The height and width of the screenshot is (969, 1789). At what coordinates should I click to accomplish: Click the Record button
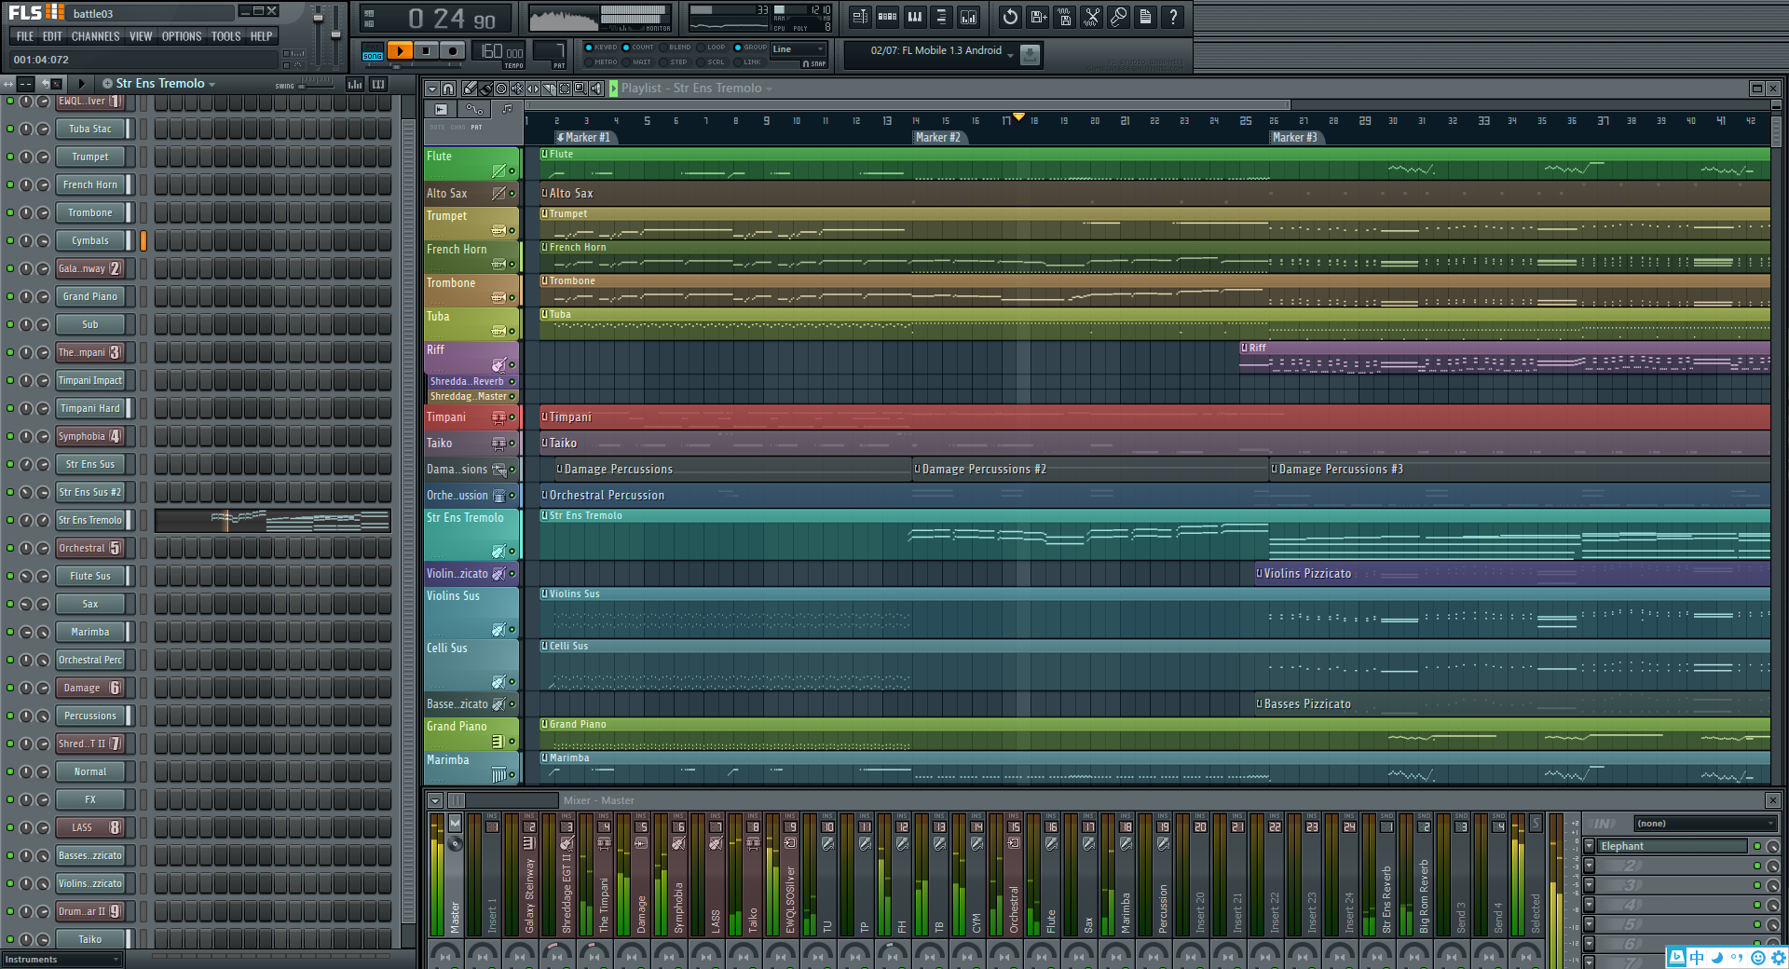(452, 51)
